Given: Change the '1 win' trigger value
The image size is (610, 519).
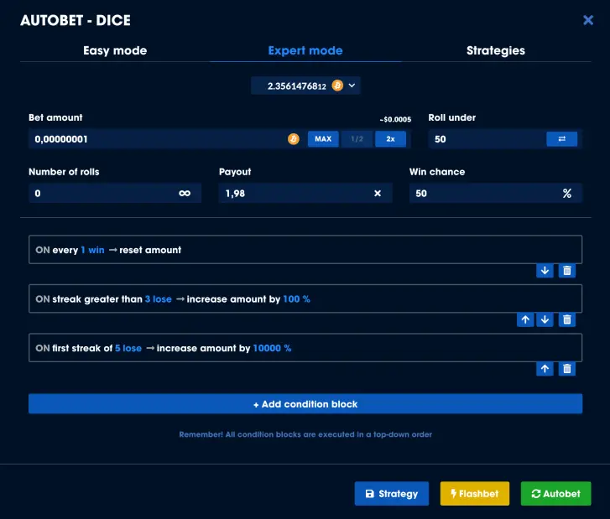Looking at the screenshot, I should [92, 250].
